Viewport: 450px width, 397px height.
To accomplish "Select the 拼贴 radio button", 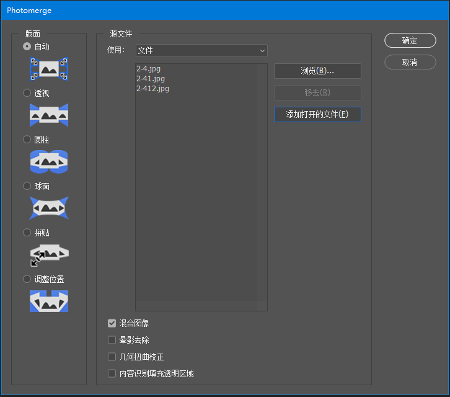I will pos(27,233).
